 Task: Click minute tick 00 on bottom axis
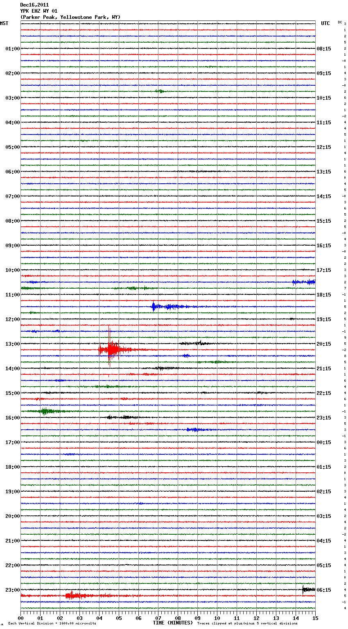pyautogui.click(x=20, y=618)
